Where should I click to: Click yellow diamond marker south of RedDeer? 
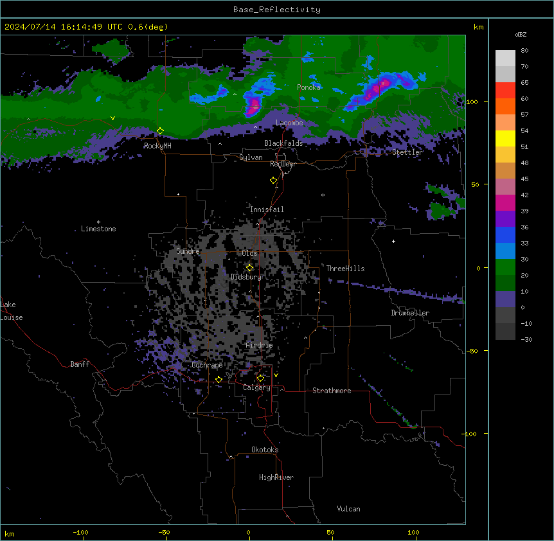tap(274, 181)
